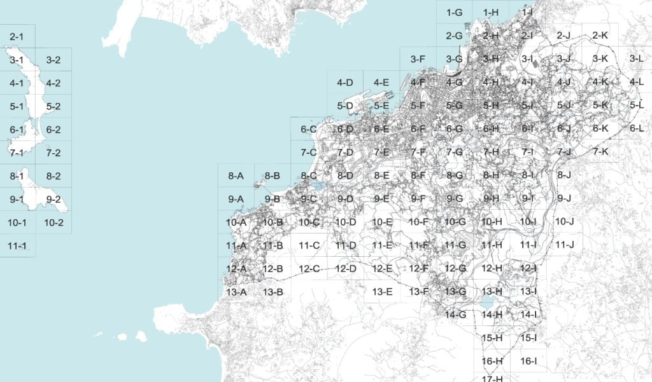Select map tile 9-J
The image size is (652, 382).
(564, 198)
